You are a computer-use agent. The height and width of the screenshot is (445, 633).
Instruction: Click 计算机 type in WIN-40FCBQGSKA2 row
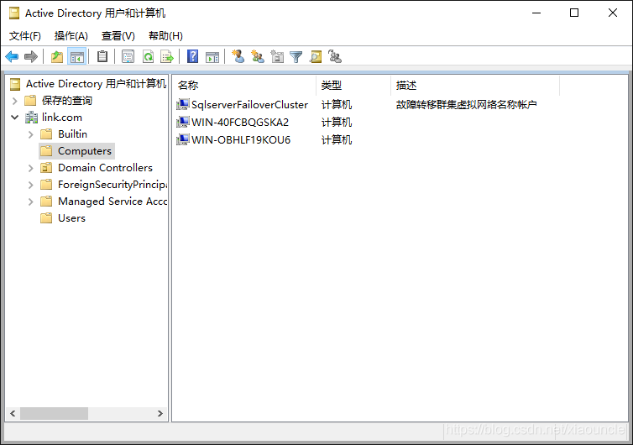click(337, 123)
